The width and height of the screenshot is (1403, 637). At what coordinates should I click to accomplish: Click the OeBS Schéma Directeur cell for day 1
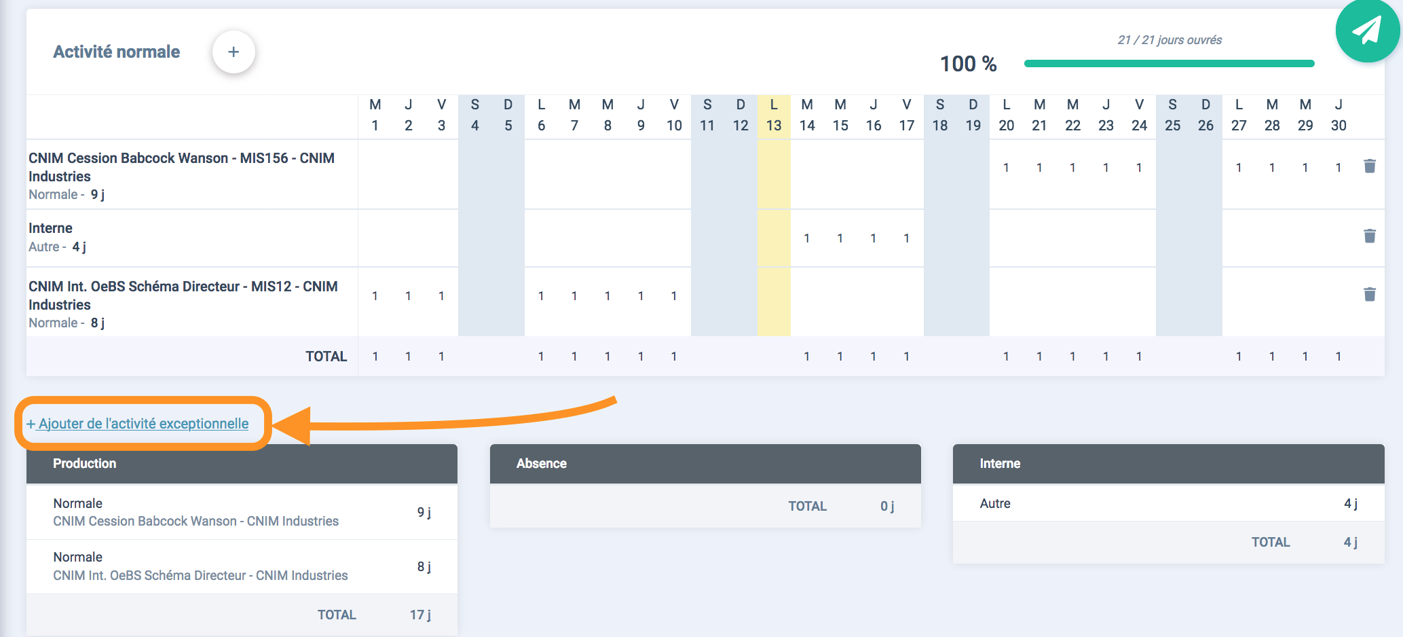[375, 296]
